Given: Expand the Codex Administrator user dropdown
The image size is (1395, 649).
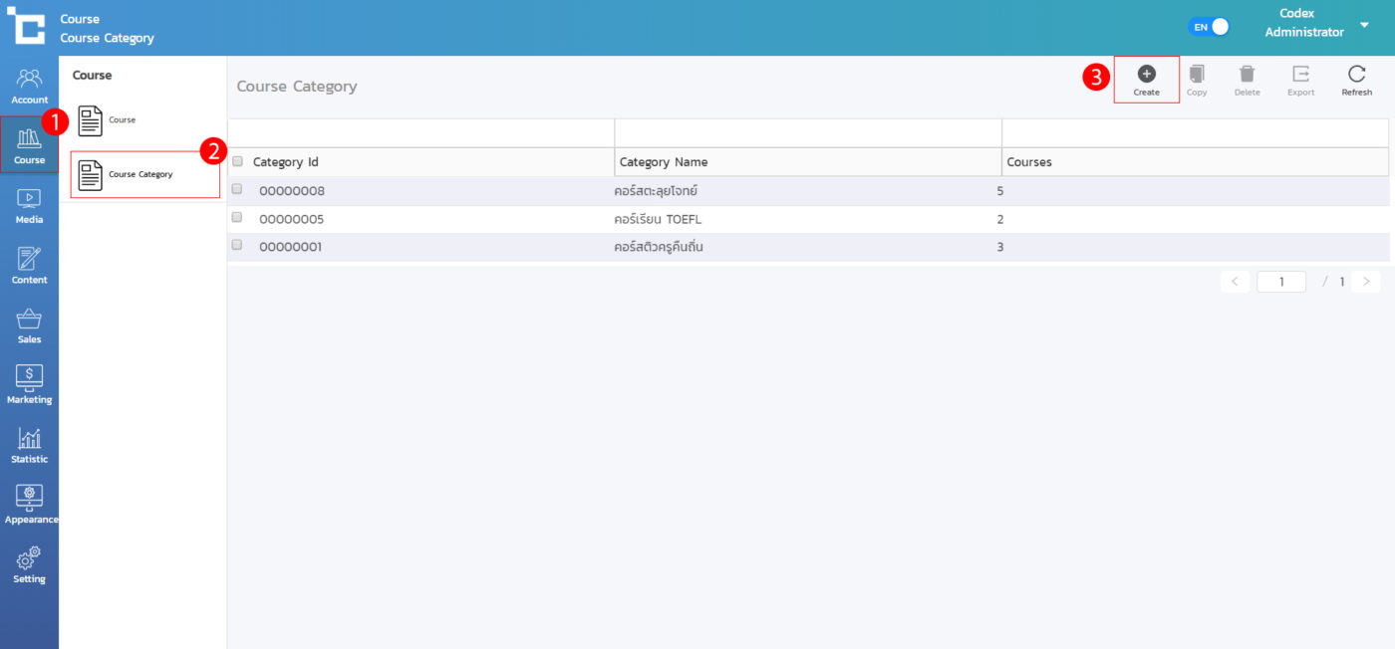Looking at the screenshot, I should pyautogui.click(x=1364, y=25).
